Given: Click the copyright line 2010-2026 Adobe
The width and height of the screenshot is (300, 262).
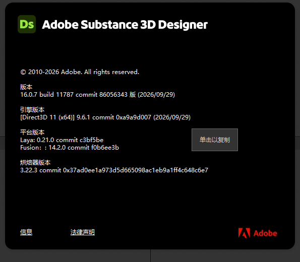Looking at the screenshot, I should click(x=80, y=72).
